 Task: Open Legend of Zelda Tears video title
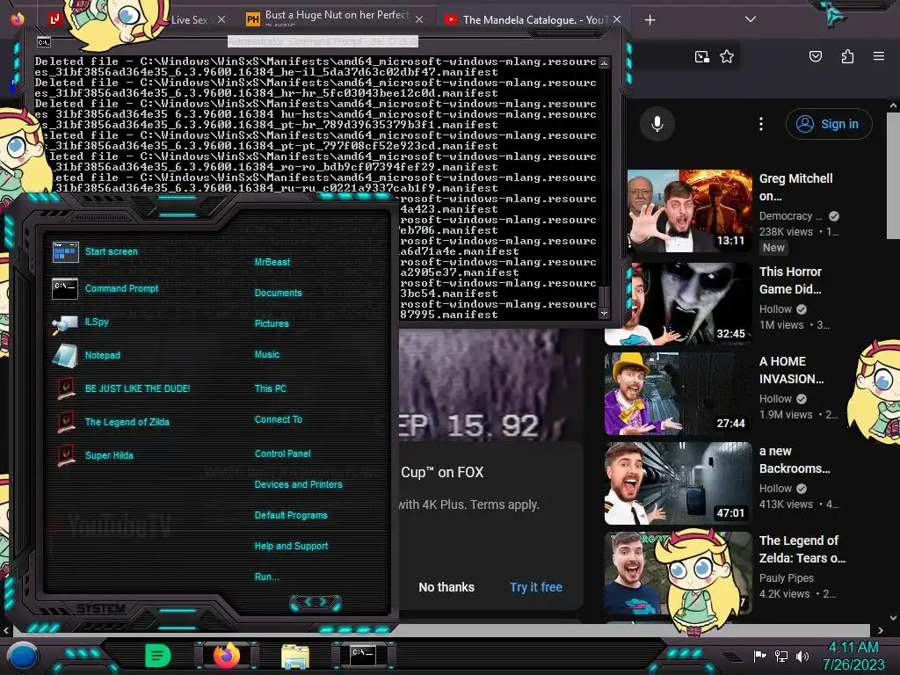pos(802,549)
